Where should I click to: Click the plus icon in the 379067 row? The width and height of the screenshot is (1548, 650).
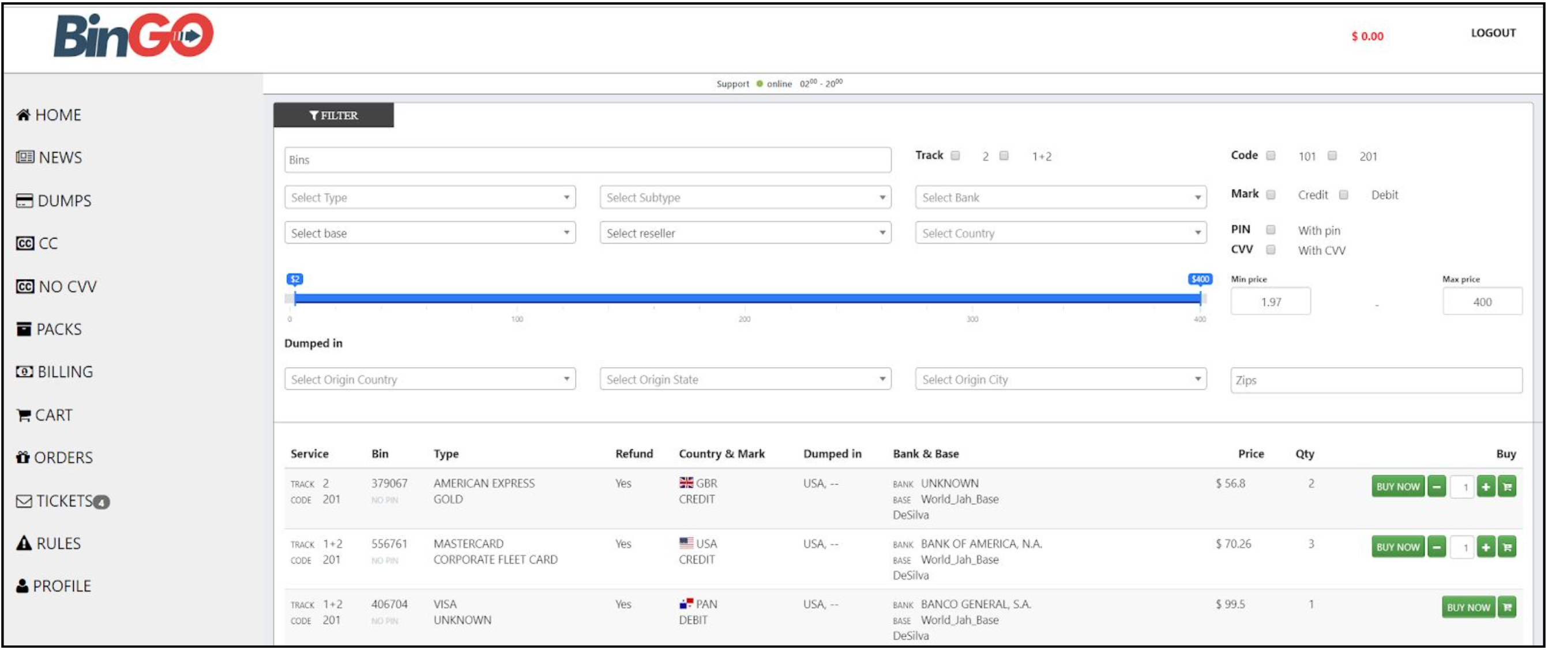[x=1486, y=487]
